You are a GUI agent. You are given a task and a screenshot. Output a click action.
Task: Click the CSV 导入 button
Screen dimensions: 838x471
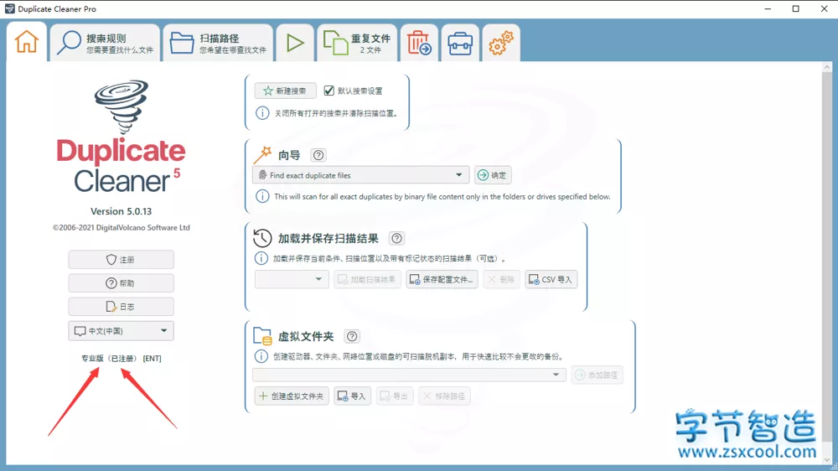(551, 279)
